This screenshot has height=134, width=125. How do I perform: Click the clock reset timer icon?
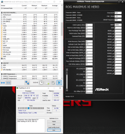click(41, 83)
